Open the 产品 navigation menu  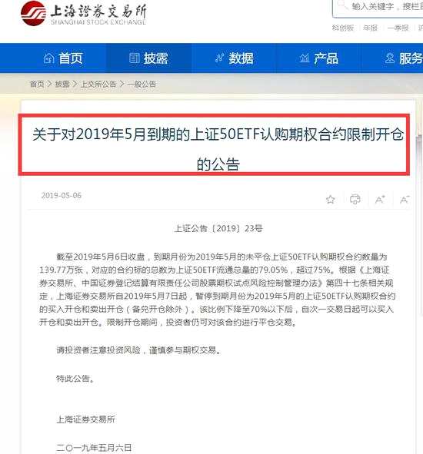click(319, 58)
